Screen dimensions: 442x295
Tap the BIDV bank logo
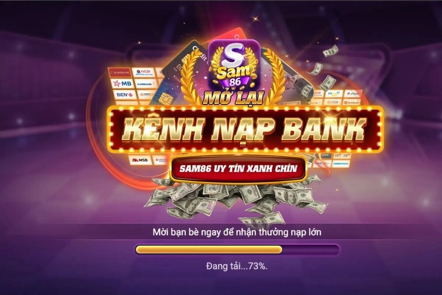124,95
